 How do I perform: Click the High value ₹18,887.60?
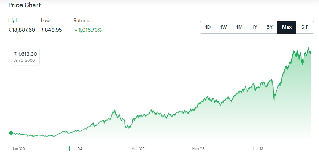click(21, 30)
